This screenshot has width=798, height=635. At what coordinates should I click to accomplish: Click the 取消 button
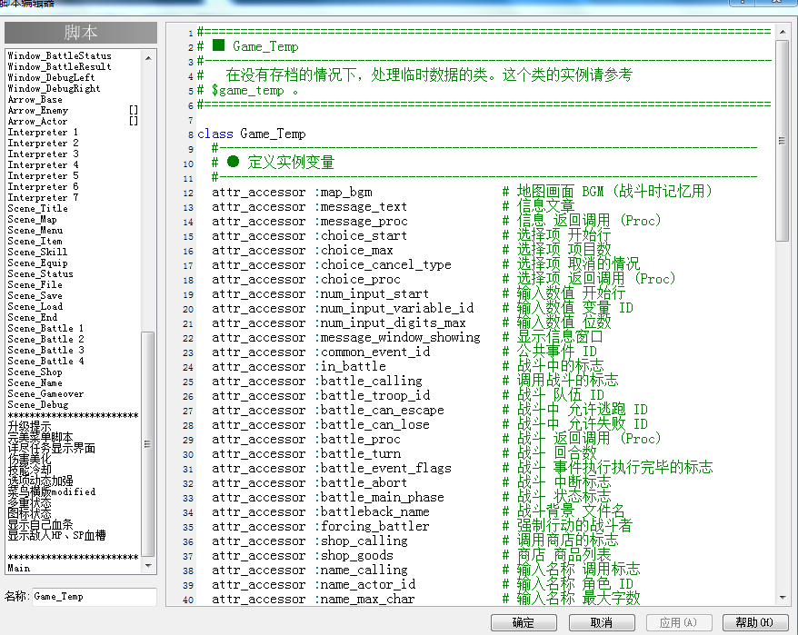(602, 622)
